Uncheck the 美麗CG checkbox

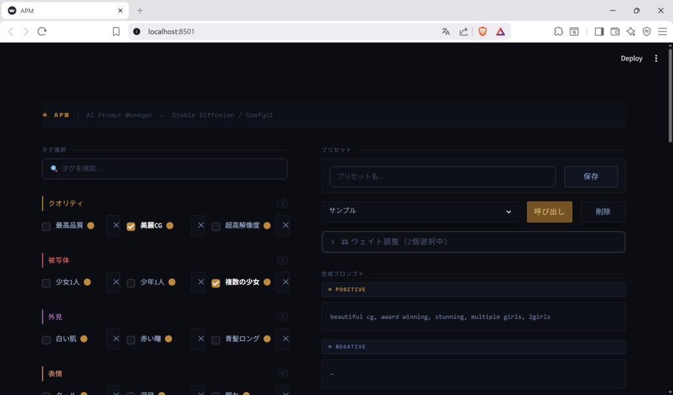point(131,226)
